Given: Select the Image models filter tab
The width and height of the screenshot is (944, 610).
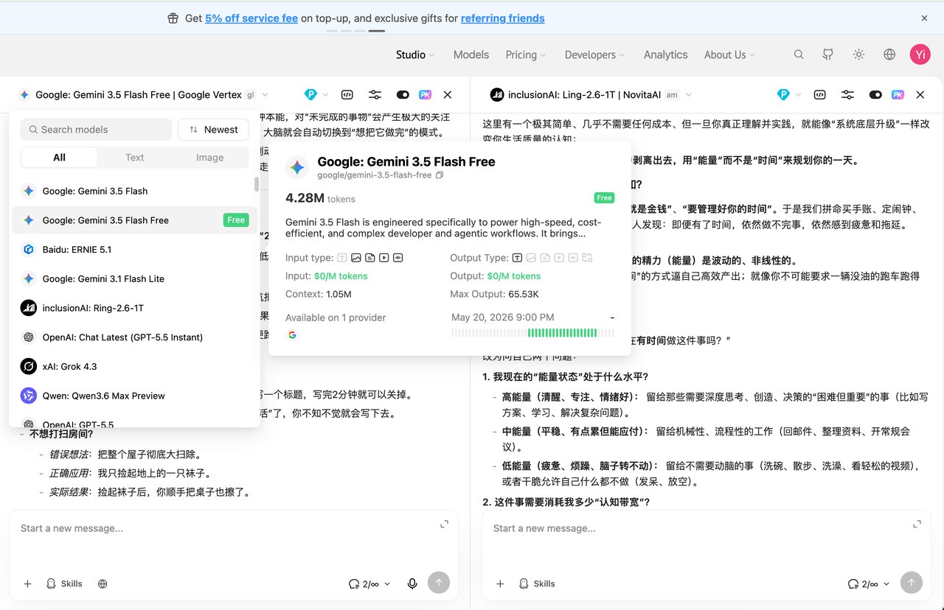Looking at the screenshot, I should click(209, 158).
